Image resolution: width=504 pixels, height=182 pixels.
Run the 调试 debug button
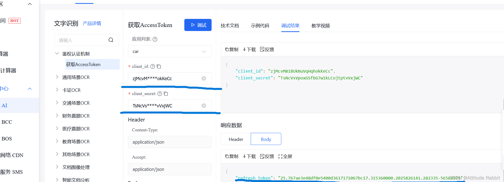(x=198, y=25)
